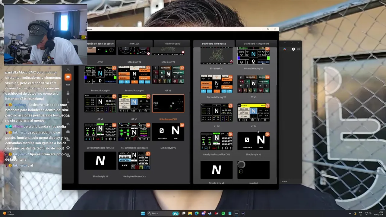Click orange badge on MM Sim Racing Dashboard

(148, 125)
